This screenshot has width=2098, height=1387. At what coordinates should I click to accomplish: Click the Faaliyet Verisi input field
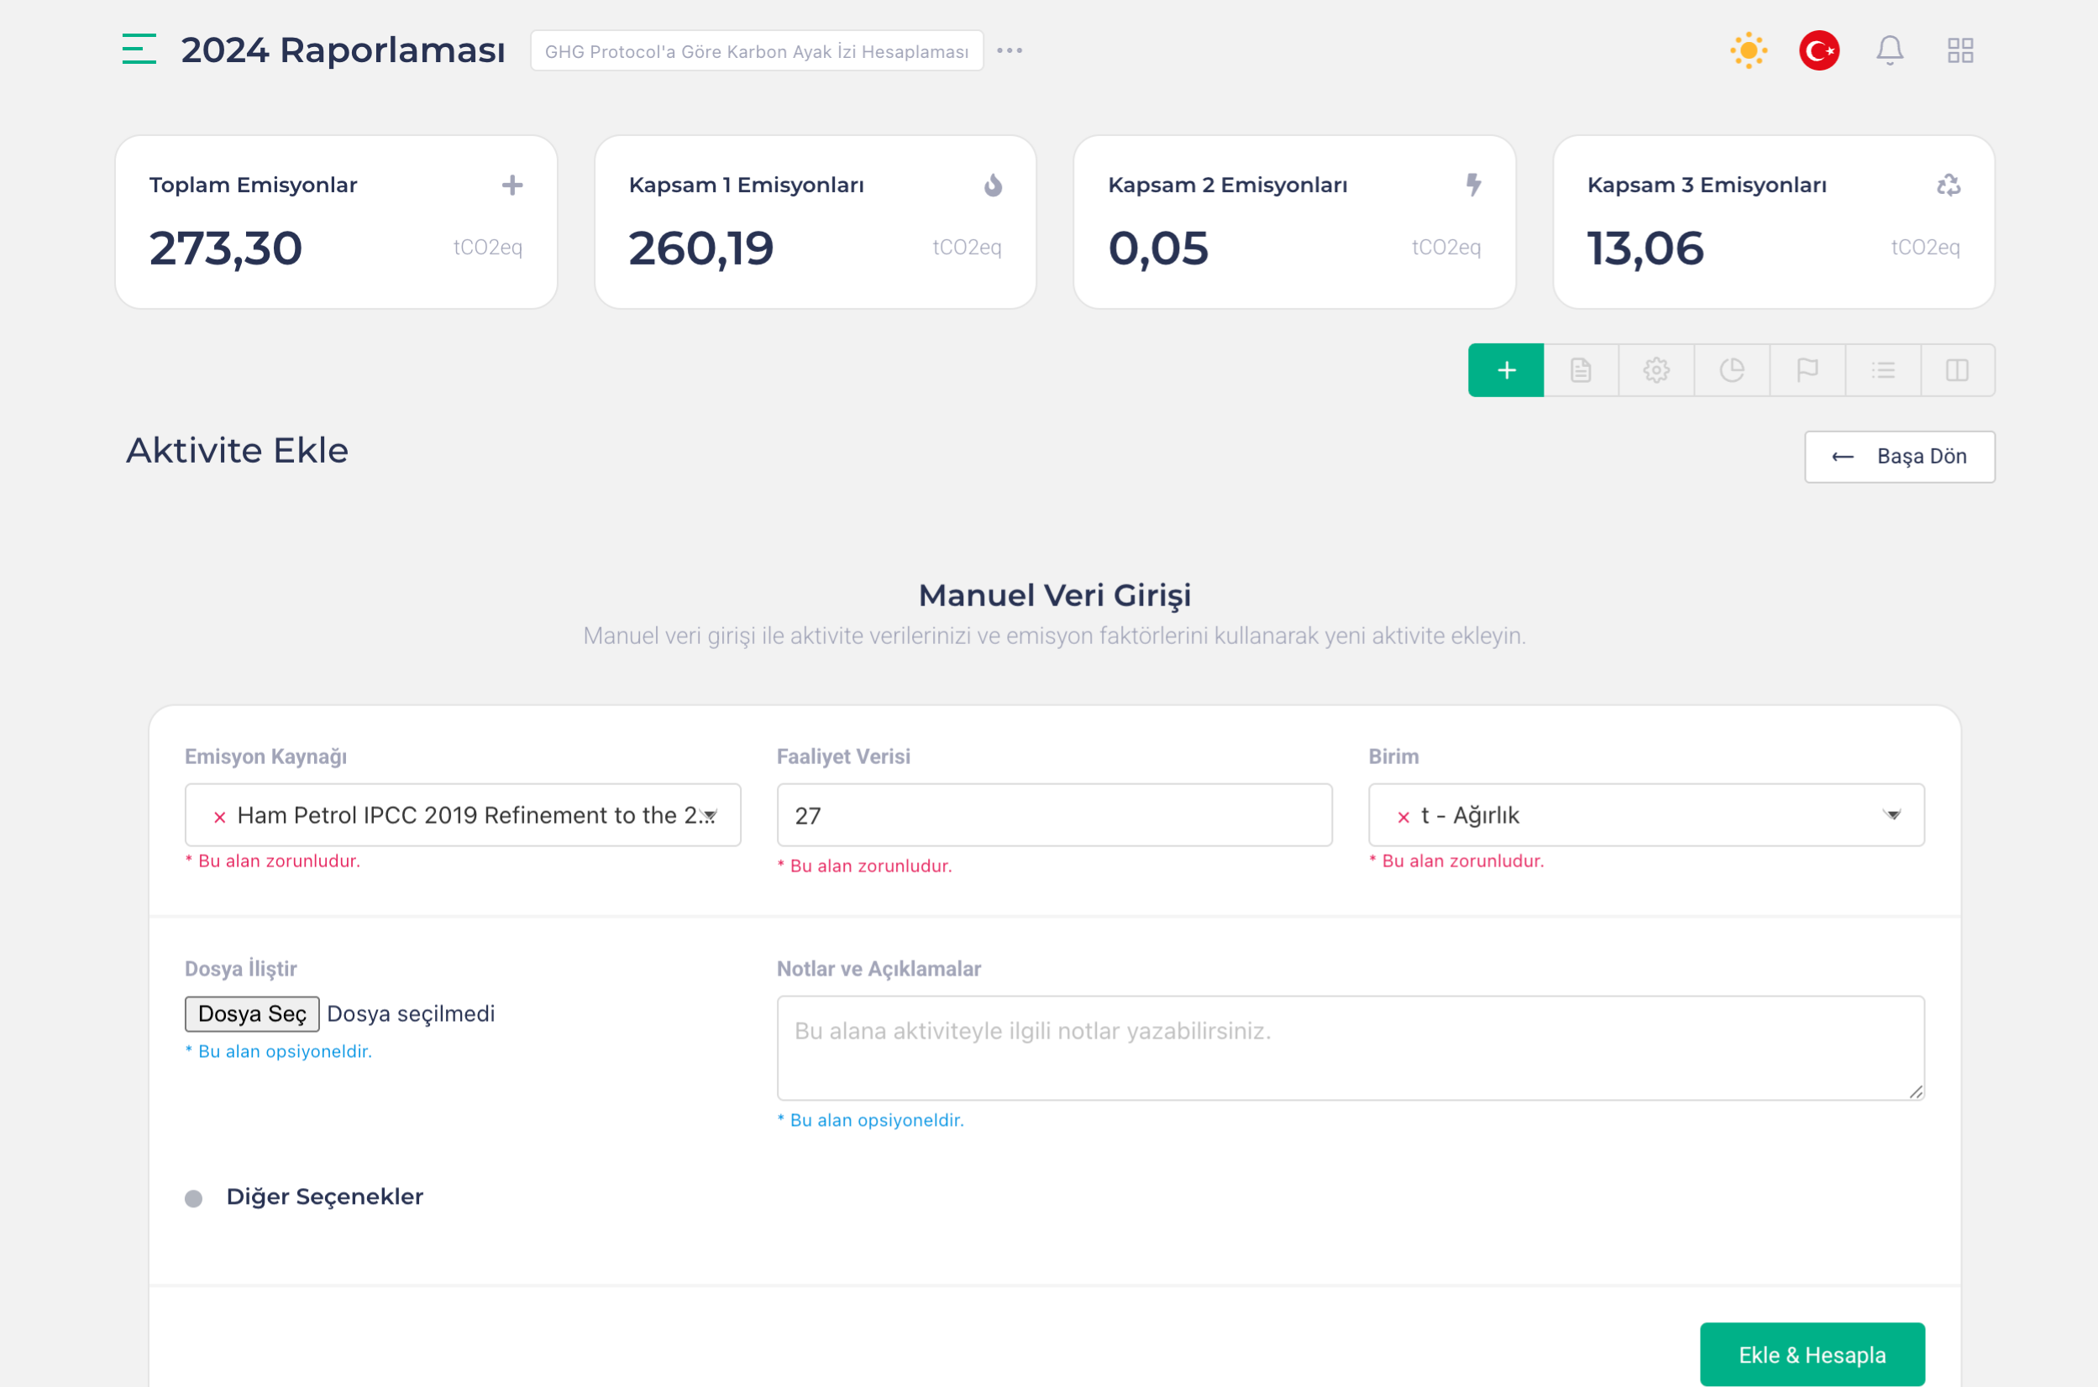(1054, 814)
